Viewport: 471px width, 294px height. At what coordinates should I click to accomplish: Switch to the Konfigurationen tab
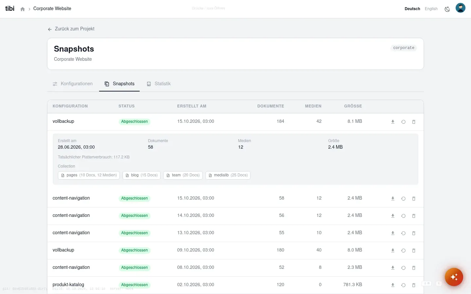tap(73, 84)
